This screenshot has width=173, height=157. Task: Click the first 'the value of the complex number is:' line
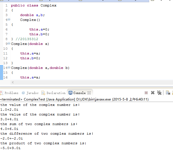(x=40, y=105)
